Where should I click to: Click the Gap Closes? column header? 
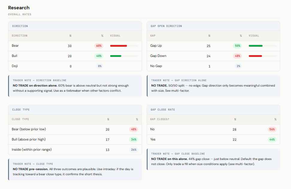pyautogui.click(x=160, y=119)
